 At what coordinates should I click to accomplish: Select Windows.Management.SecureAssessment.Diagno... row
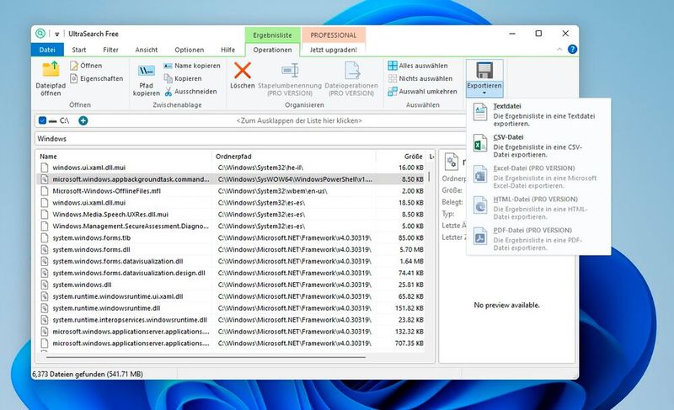click(233, 226)
